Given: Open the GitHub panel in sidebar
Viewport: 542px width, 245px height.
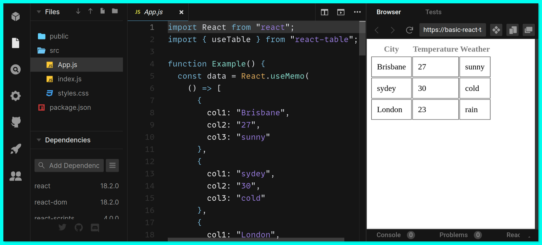Looking at the screenshot, I should tap(16, 122).
